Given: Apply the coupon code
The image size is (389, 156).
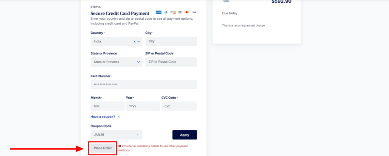Looking at the screenshot, I should coord(185,135).
